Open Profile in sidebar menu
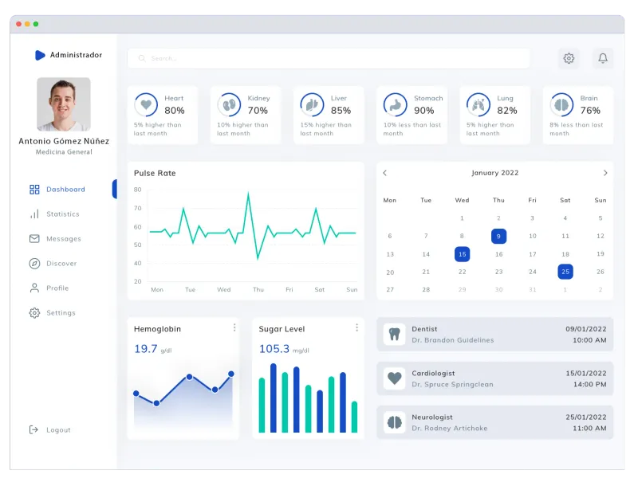 49,288
